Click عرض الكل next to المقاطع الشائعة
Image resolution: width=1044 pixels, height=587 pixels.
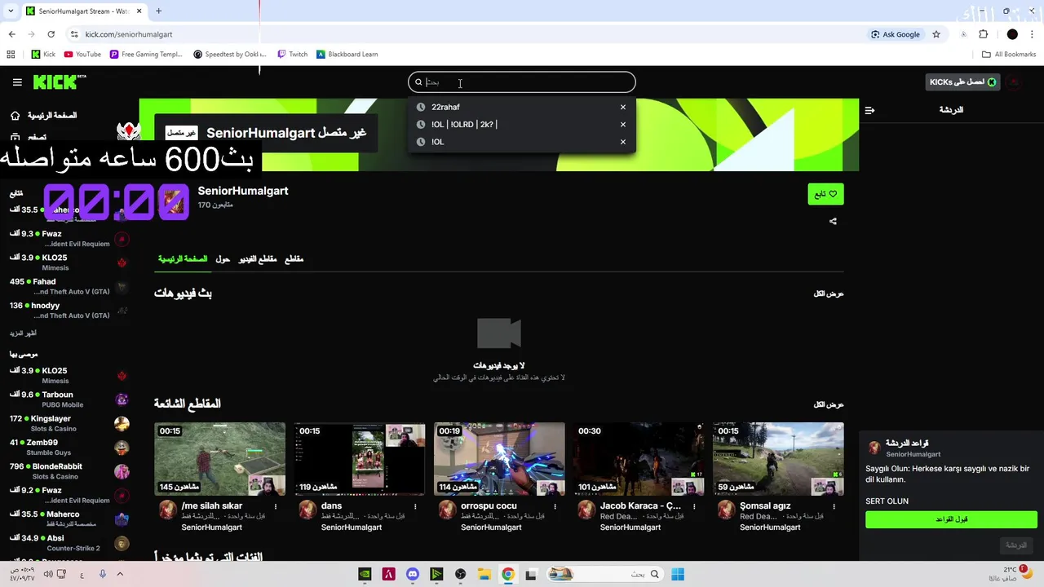coord(829,404)
